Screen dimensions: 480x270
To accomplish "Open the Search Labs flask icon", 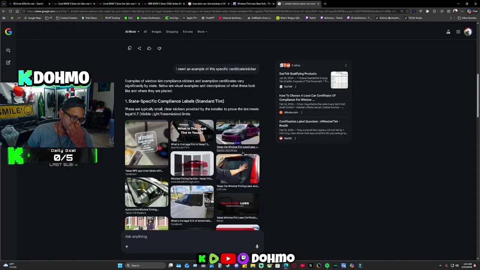I will [x=448, y=32].
